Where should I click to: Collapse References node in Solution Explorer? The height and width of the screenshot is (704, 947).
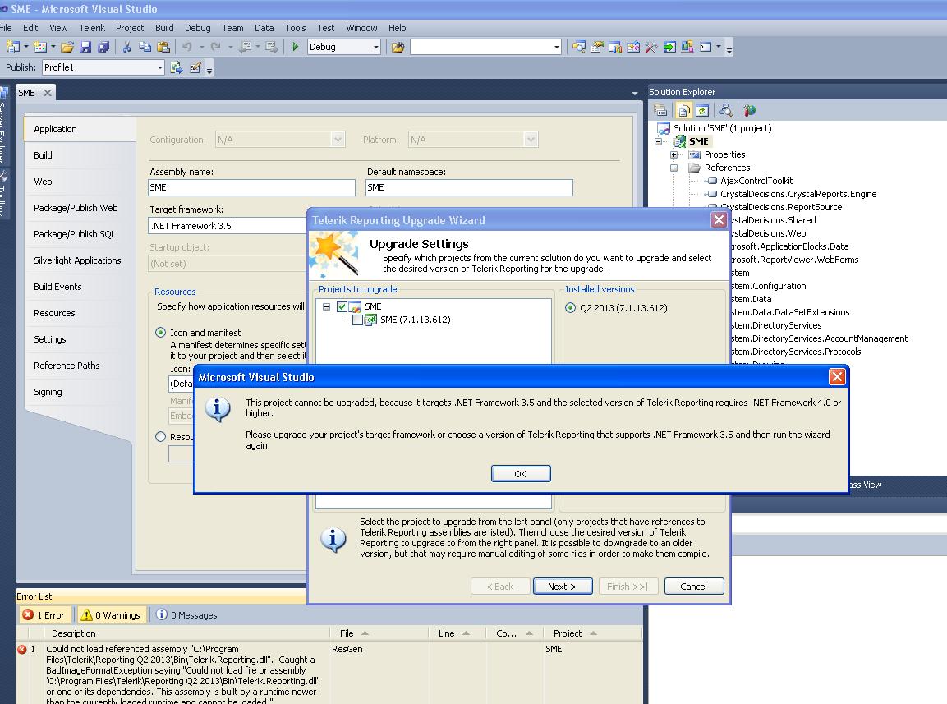(x=673, y=168)
